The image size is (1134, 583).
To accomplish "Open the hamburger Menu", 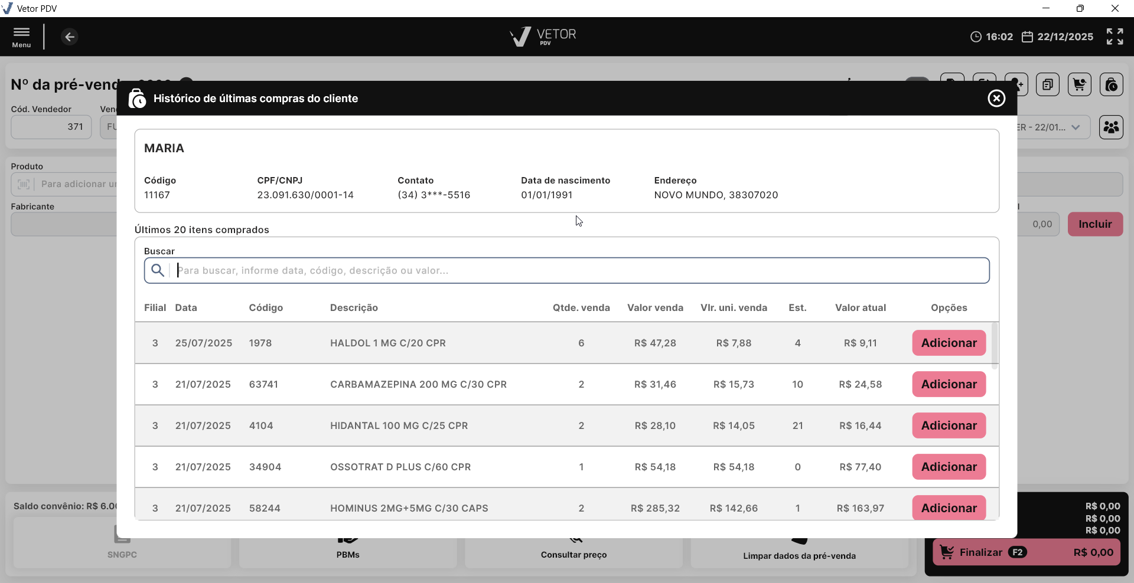I will point(22,37).
